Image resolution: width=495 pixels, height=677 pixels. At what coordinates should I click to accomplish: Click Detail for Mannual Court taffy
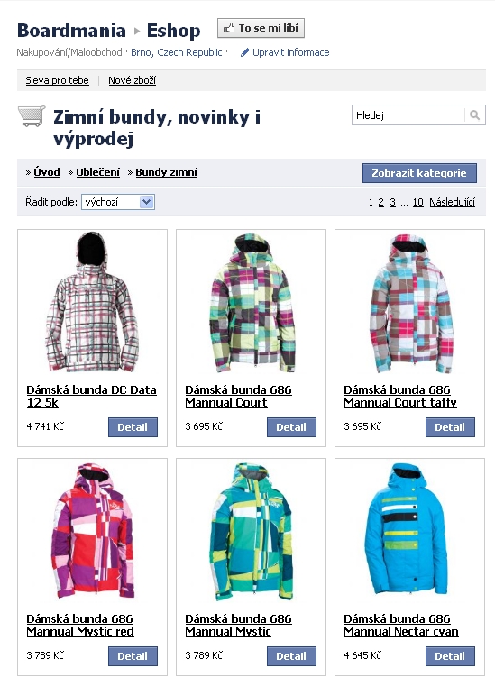(450, 427)
